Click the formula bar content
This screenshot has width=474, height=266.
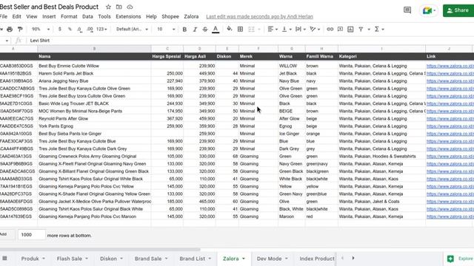point(39,41)
